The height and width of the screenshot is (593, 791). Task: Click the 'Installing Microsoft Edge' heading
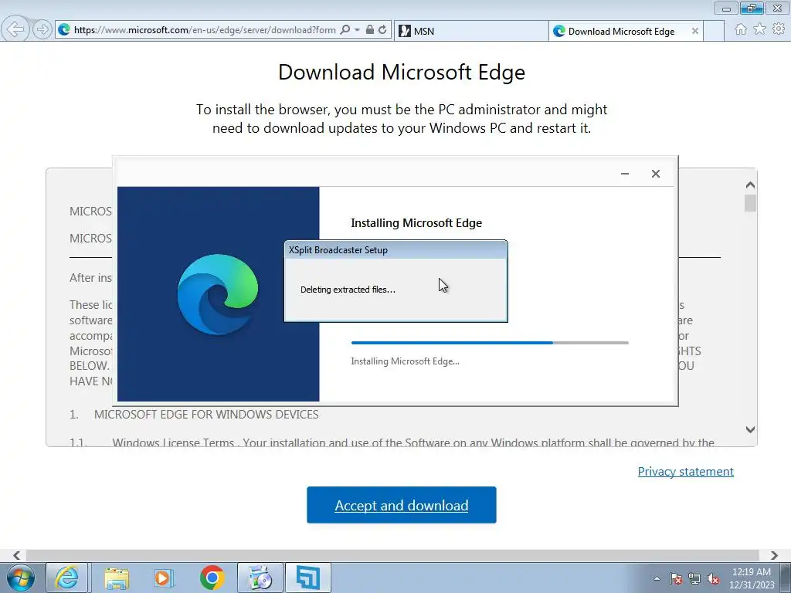416,223
